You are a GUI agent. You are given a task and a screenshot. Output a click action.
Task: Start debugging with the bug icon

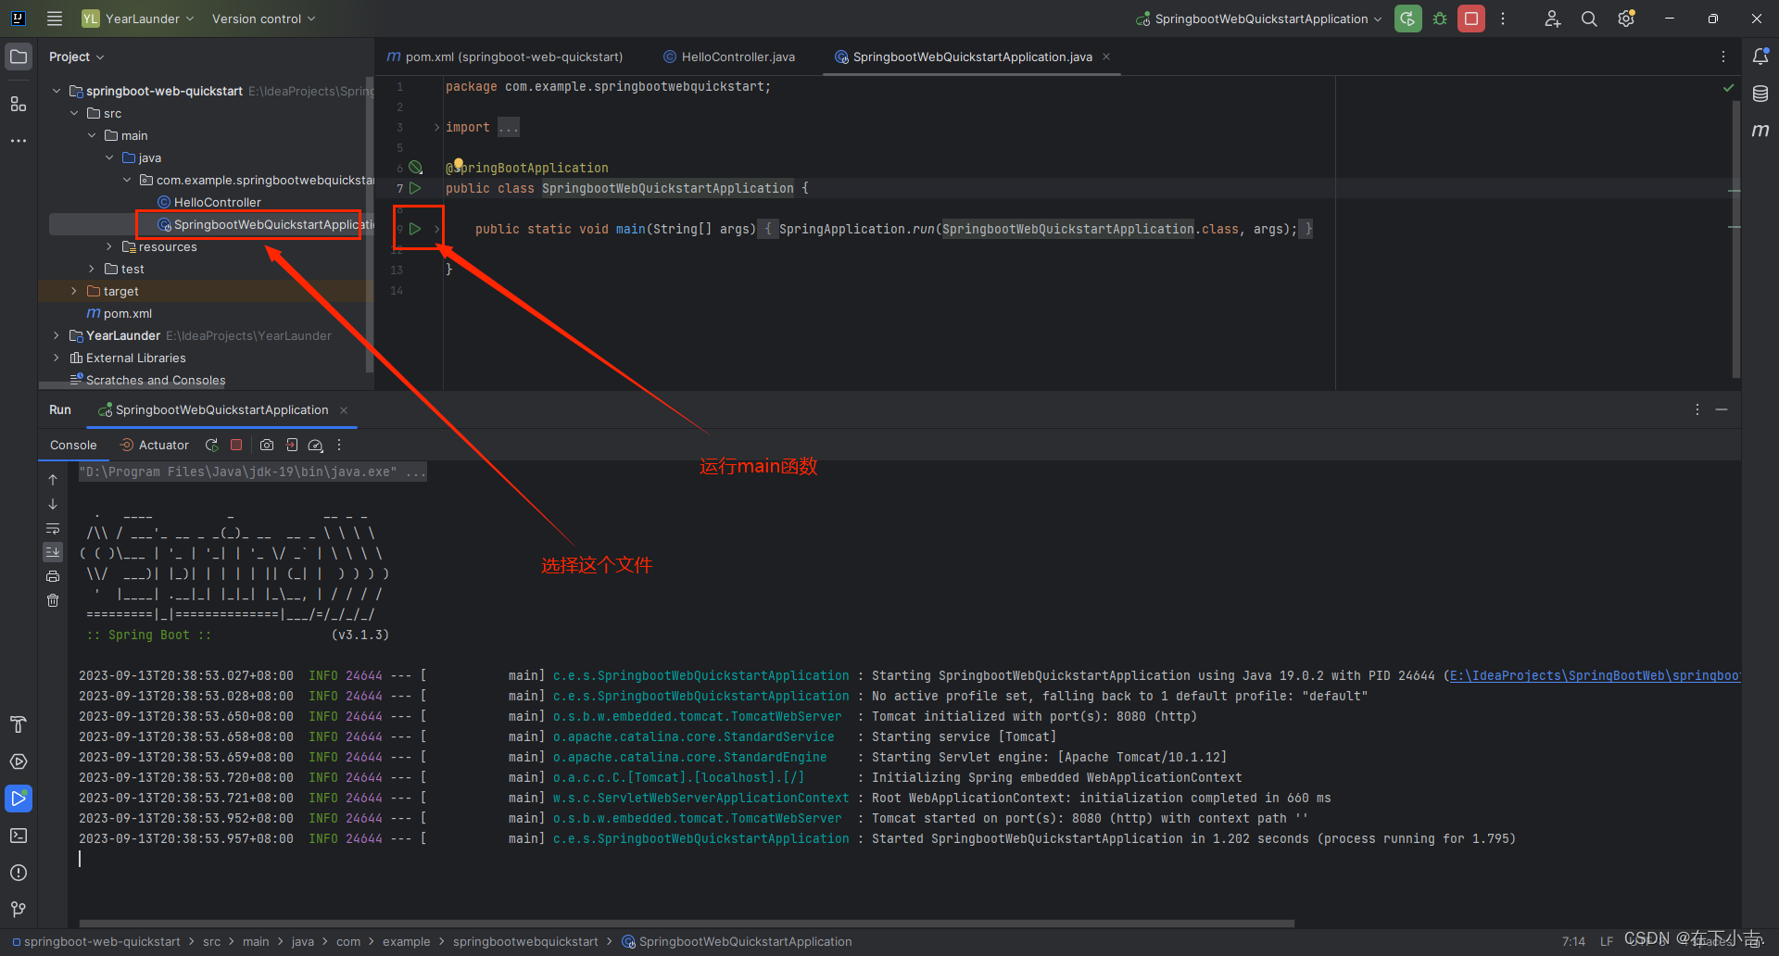click(x=1440, y=19)
